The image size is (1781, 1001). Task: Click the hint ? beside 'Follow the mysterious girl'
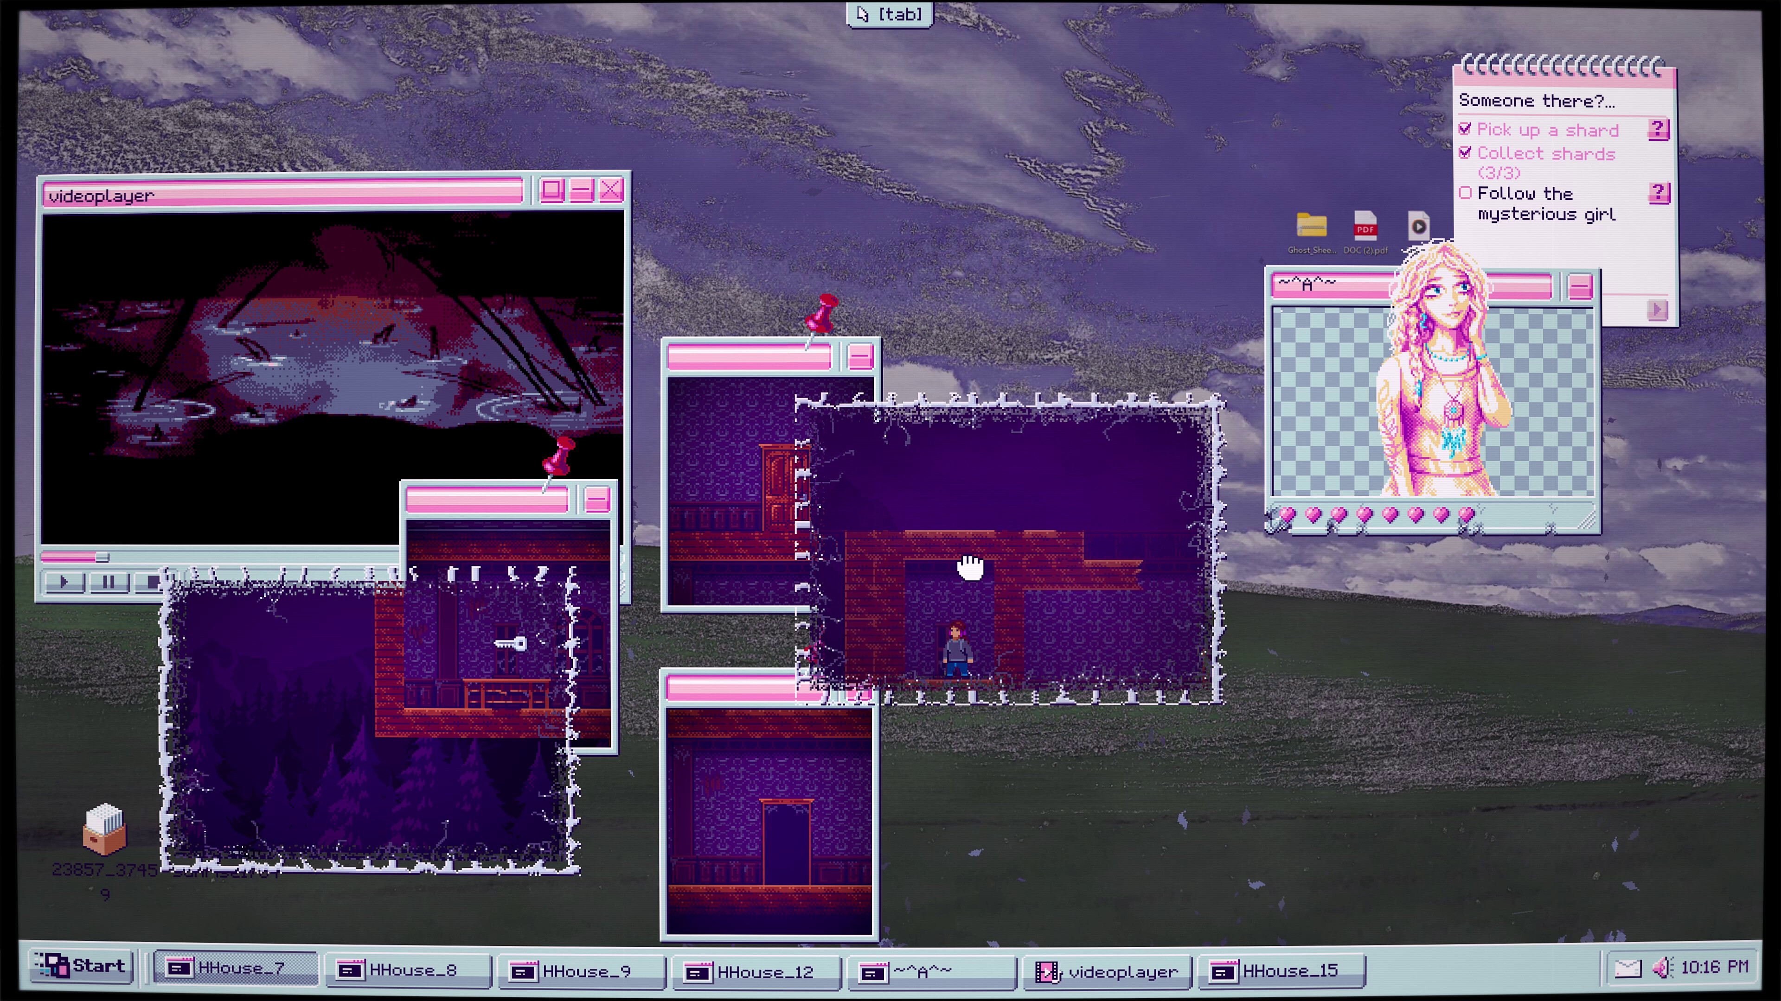(1659, 193)
